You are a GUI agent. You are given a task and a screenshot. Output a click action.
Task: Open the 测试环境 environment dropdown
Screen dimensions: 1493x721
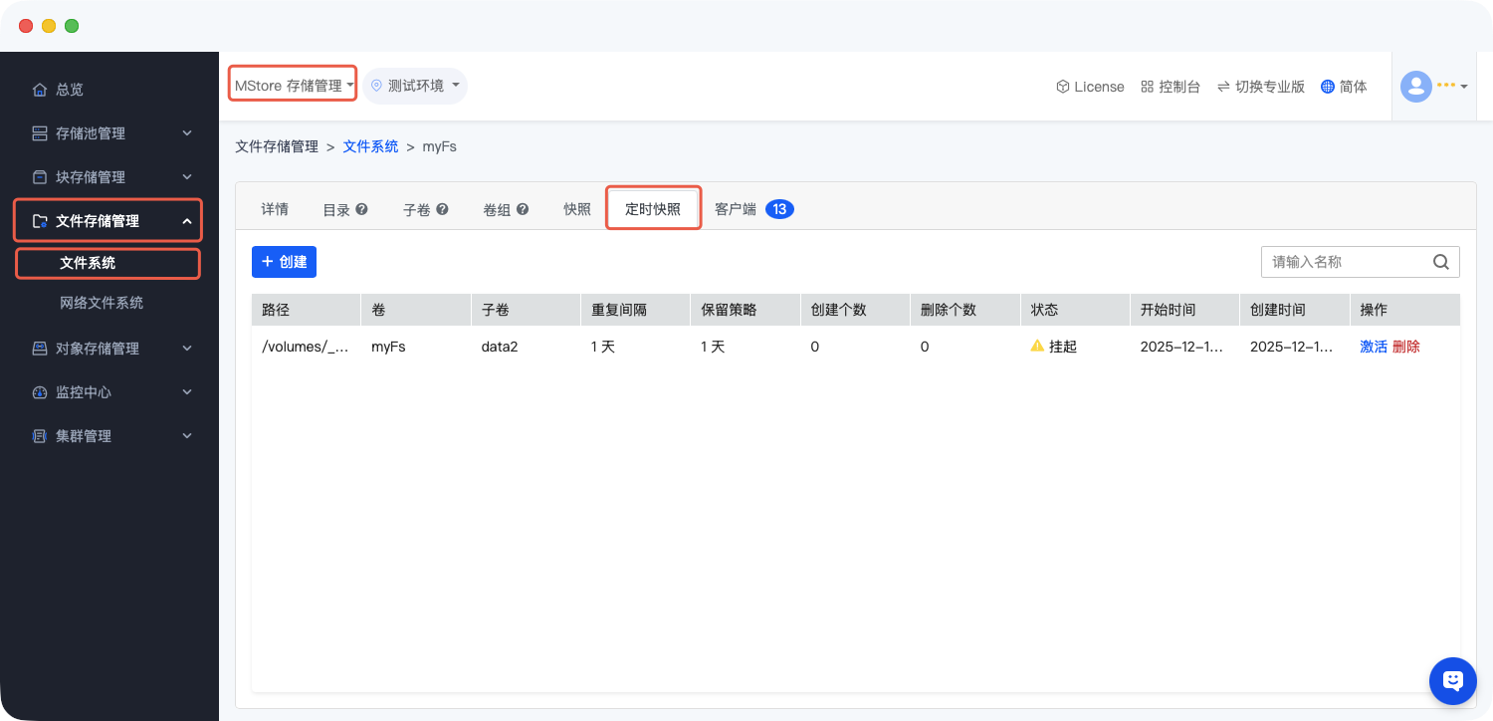pyautogui.click(x=415, y=86)
